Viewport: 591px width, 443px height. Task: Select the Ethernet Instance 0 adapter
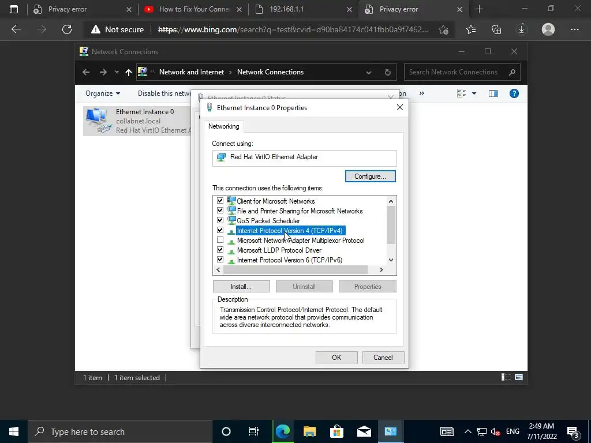pos(137,121)
